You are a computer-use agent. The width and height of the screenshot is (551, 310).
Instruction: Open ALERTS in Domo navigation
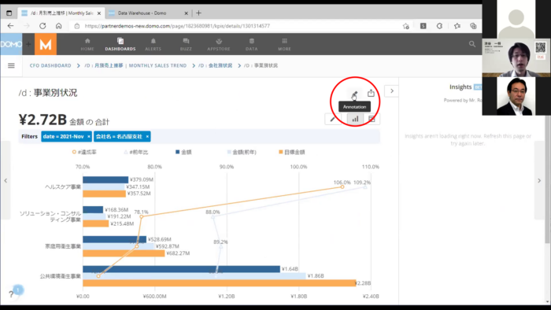(153, 45)
